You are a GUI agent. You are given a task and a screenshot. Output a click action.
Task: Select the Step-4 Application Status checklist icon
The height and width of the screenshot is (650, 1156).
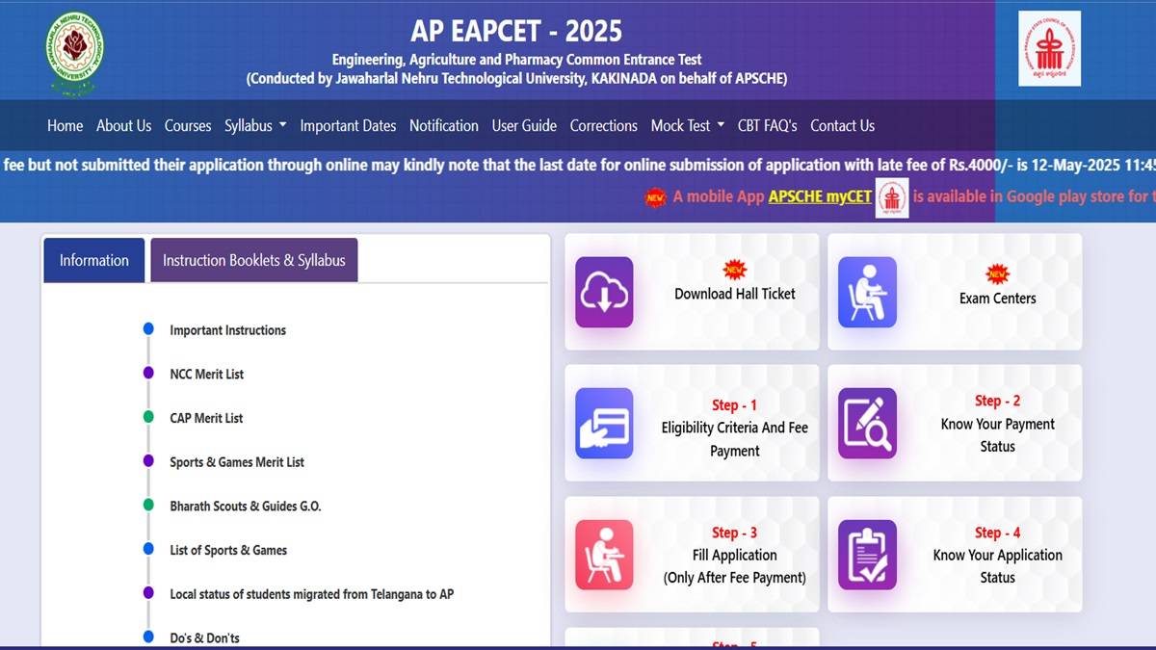(x=866, y=554)
